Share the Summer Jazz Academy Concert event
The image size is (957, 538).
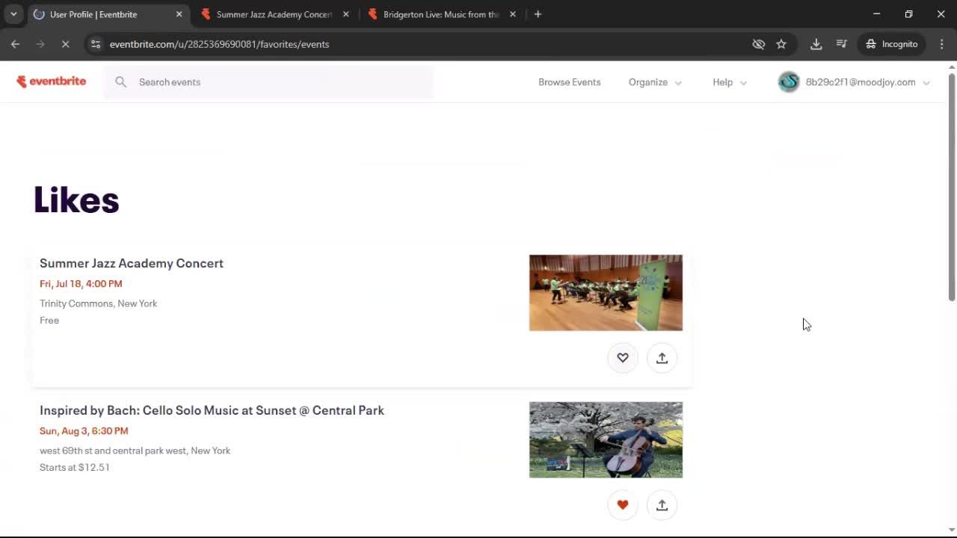pyautogui.click(x=662, y=358)
